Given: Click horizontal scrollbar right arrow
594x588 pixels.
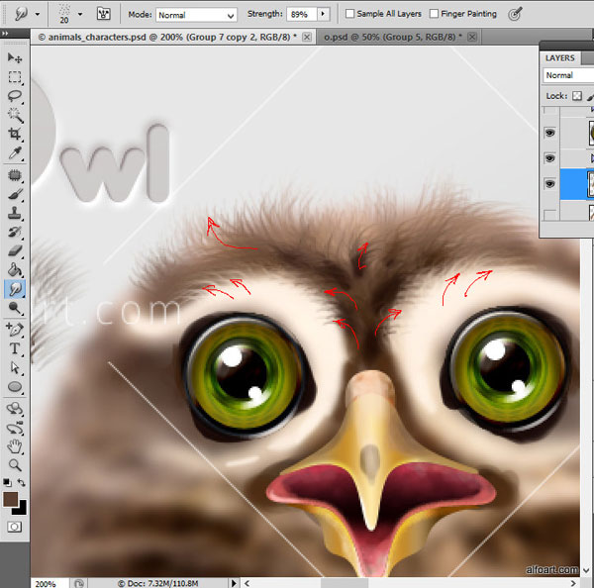Looking at the screenshot, I should tap(573, 583).
